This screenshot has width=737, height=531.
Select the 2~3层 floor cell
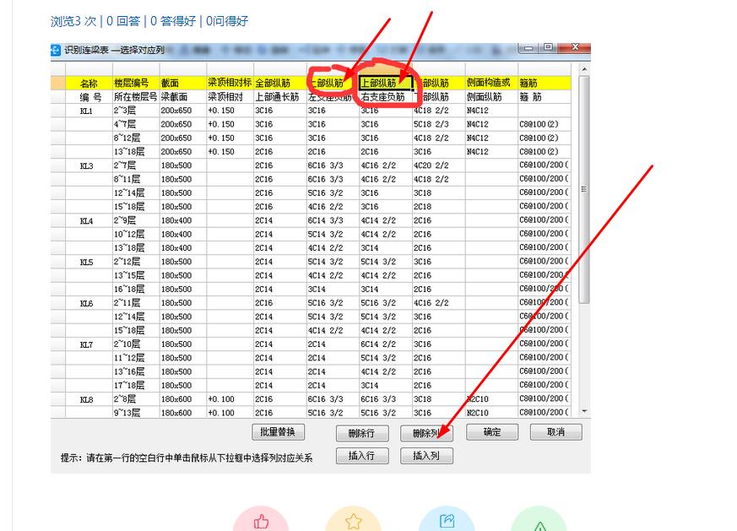pos(136,111)
